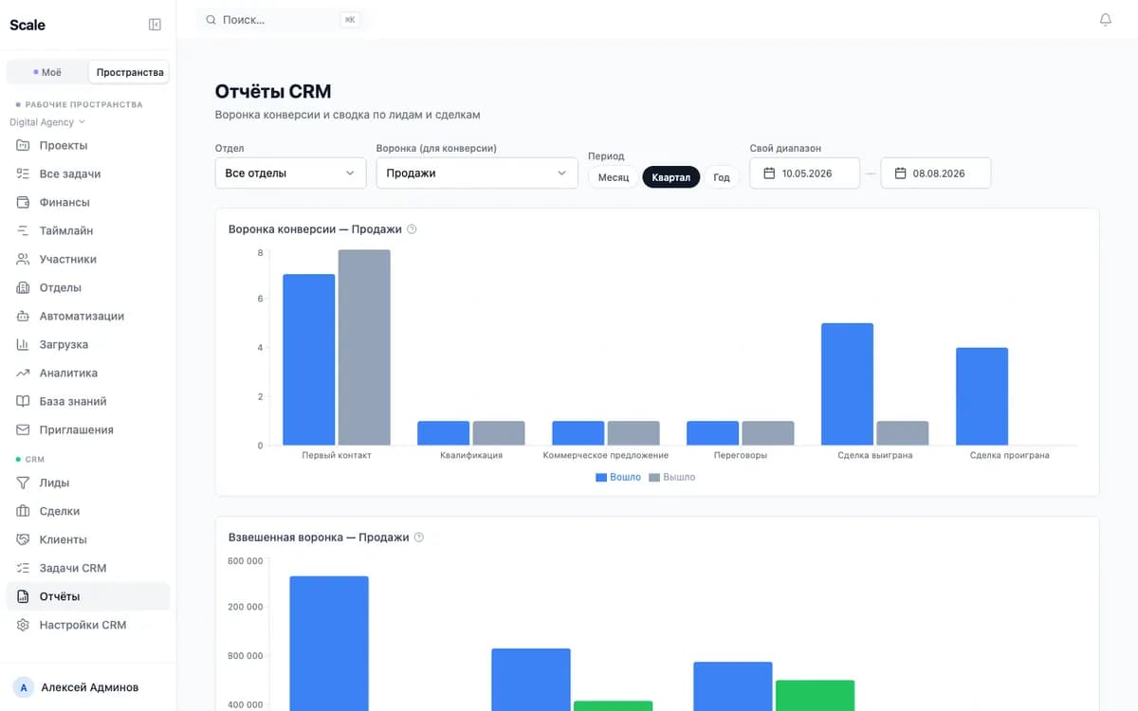Select the Квартал period

[671, 177]
